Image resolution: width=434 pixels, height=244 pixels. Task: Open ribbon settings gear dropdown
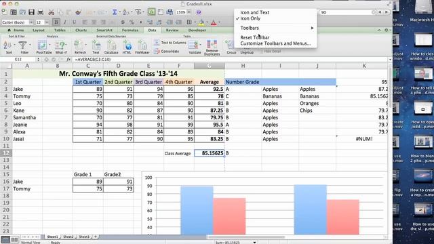click(x=387, y=30)
